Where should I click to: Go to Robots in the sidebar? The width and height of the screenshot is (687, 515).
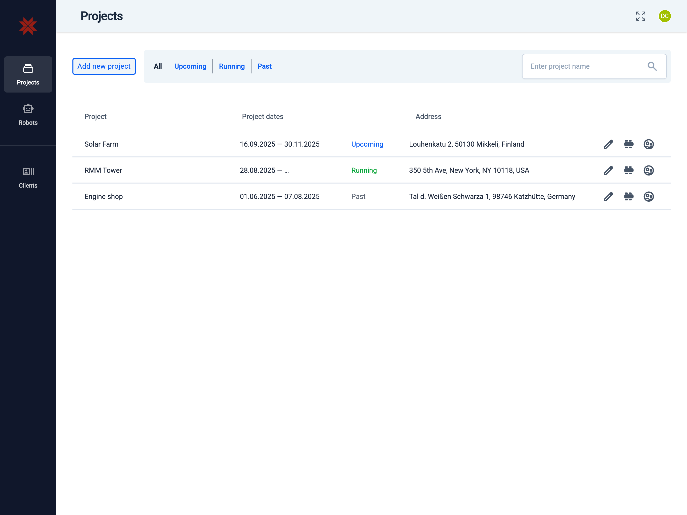click(x=28, y=115)
